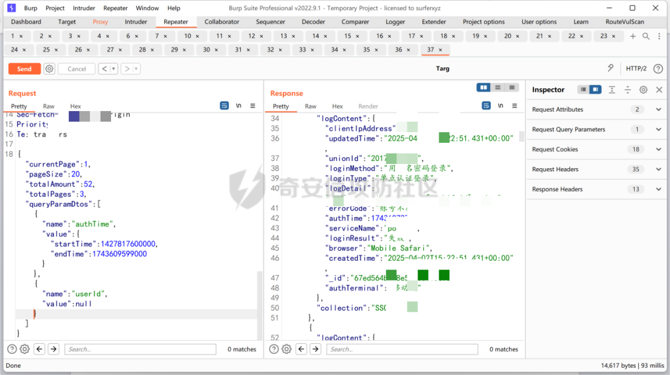The image size is (670, 375).
Task: Open the Repeater tabs options menu
Action: coord(659,37)
